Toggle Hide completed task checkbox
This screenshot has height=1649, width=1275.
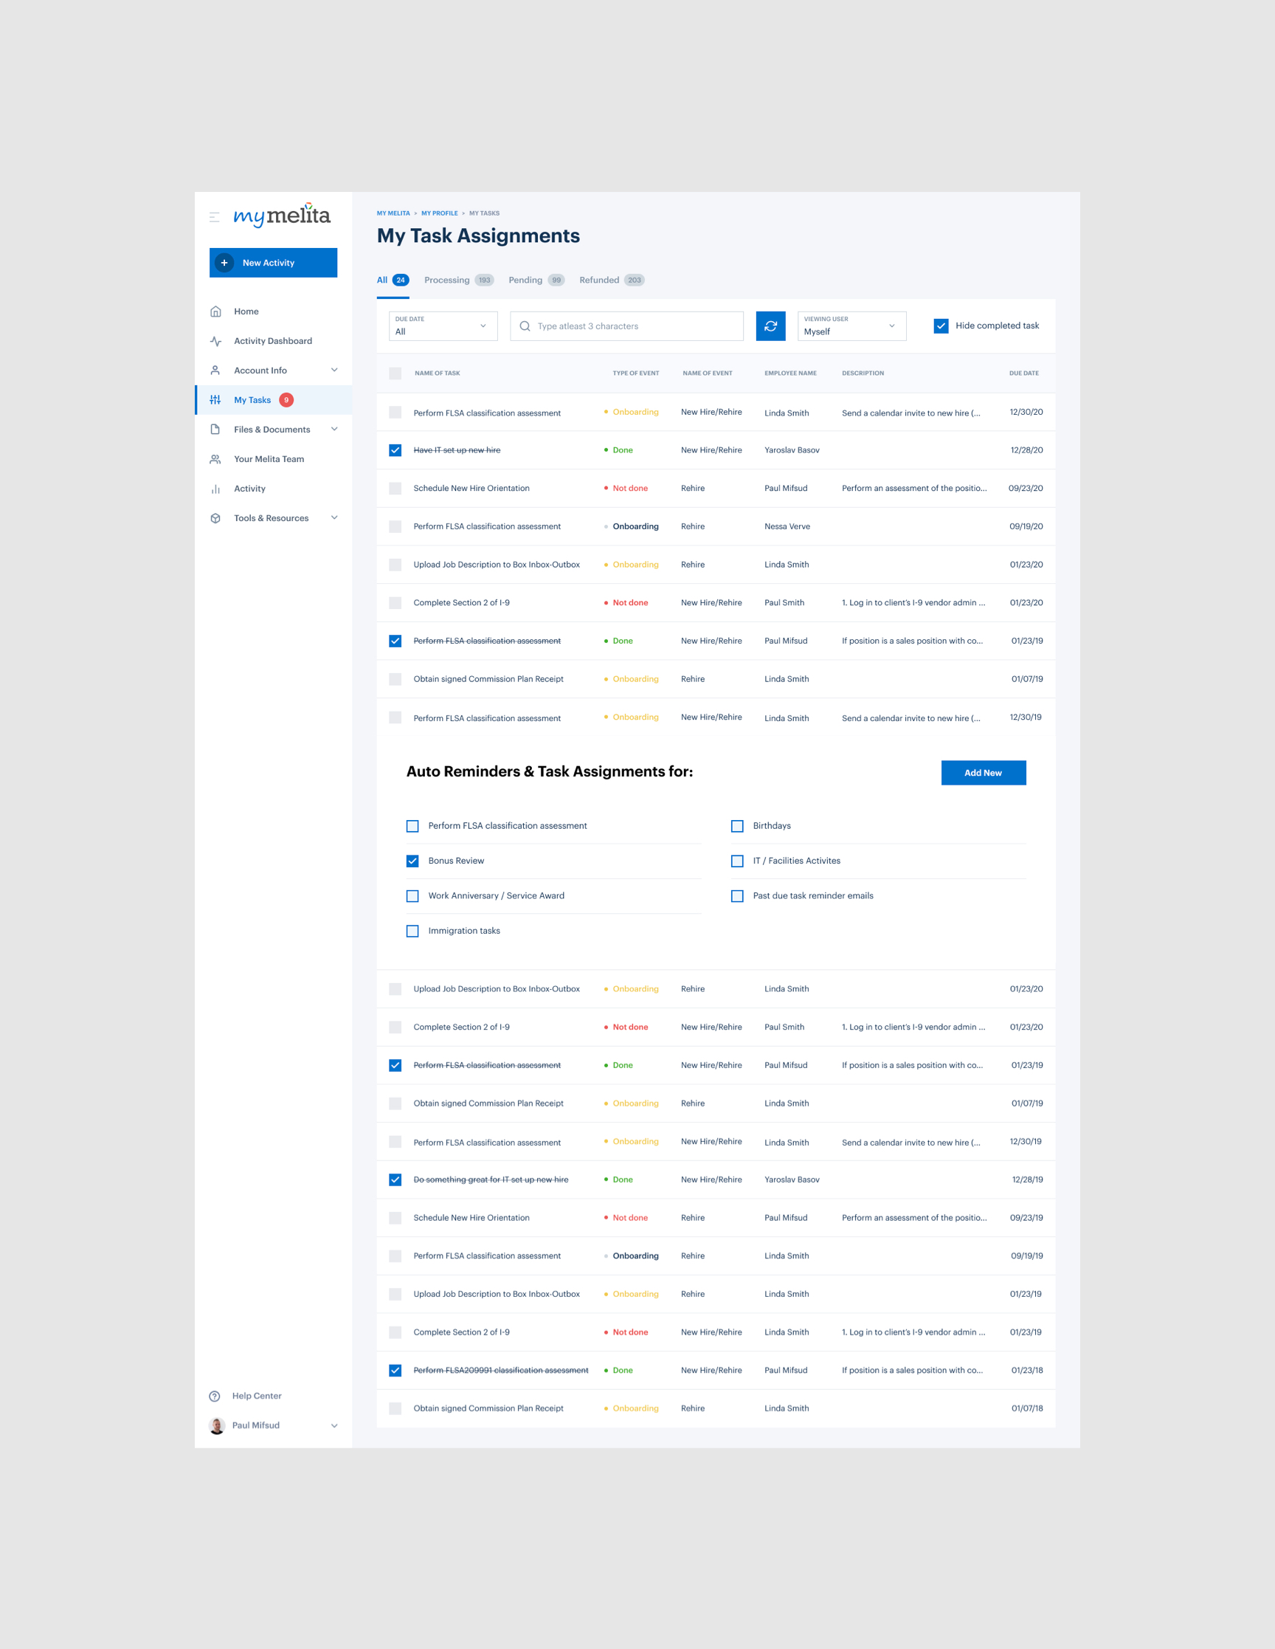(941, 326)
